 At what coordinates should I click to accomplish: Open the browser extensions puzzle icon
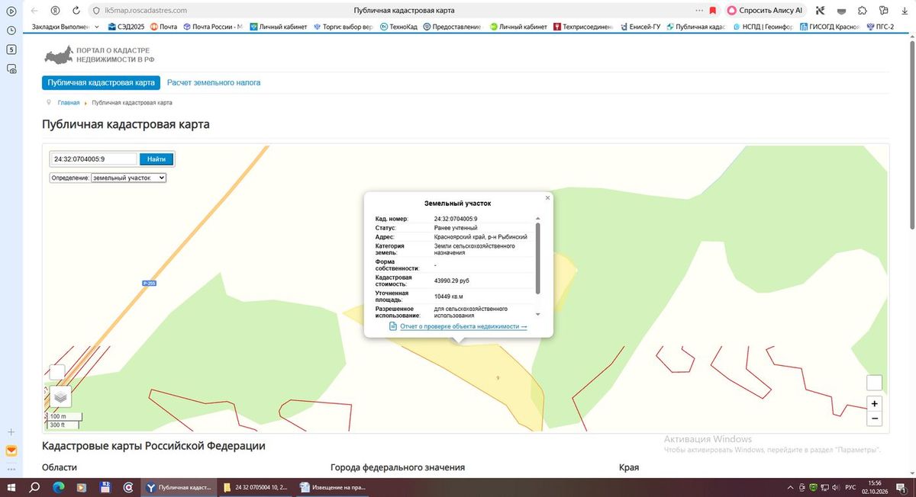tap(862, 11)
